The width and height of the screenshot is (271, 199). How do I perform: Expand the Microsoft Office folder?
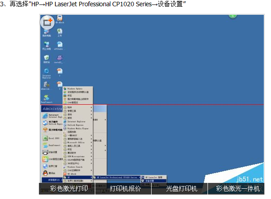(78, 143)
